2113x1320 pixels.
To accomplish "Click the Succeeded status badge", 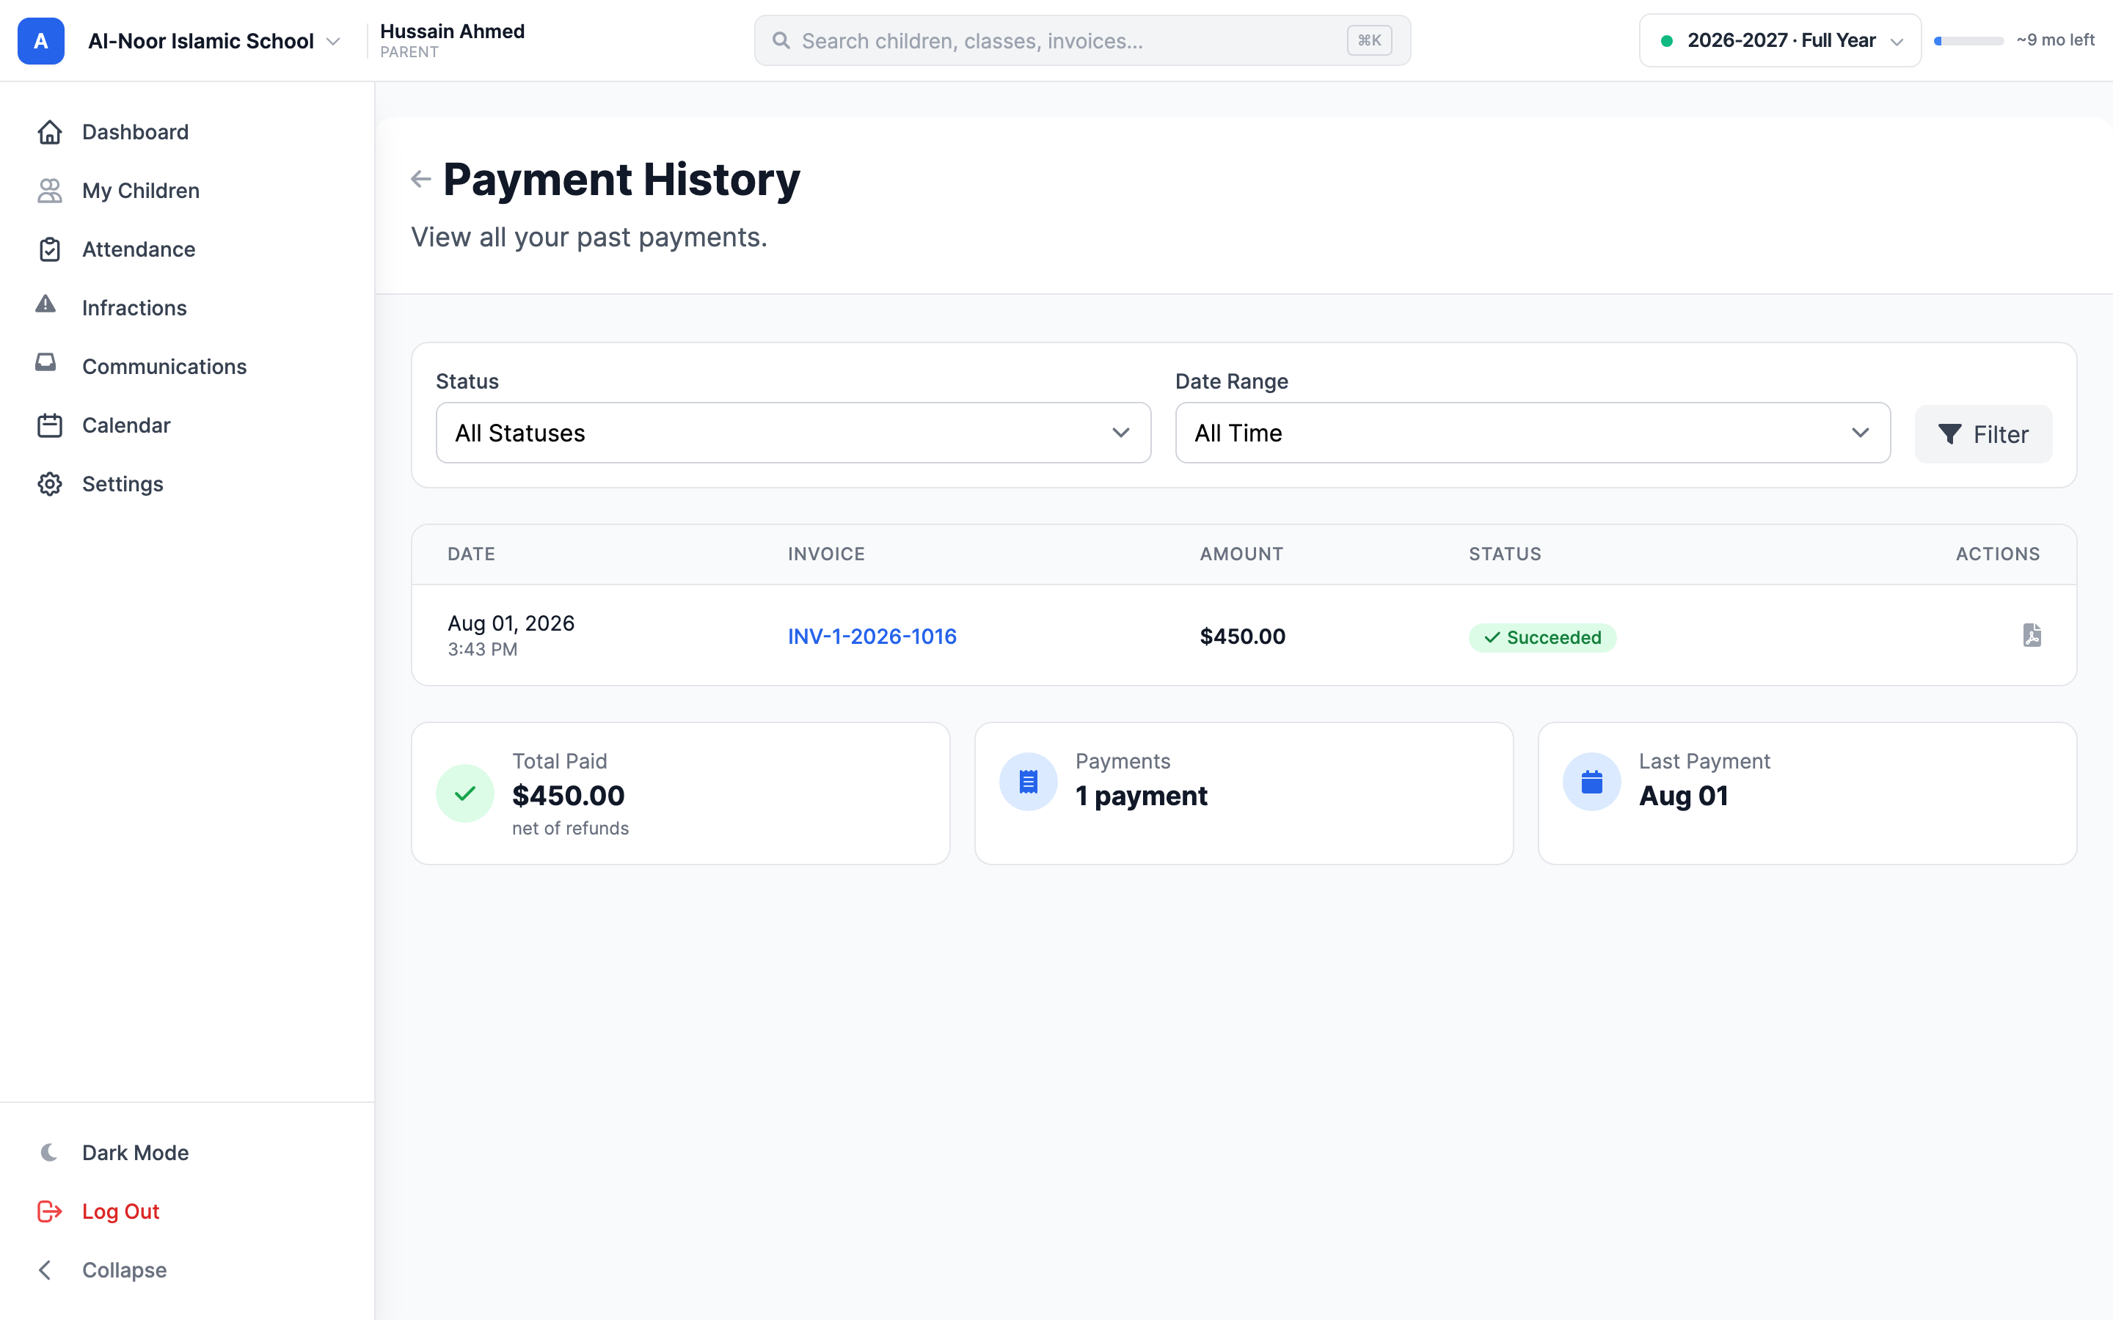I will [1542, 637].
